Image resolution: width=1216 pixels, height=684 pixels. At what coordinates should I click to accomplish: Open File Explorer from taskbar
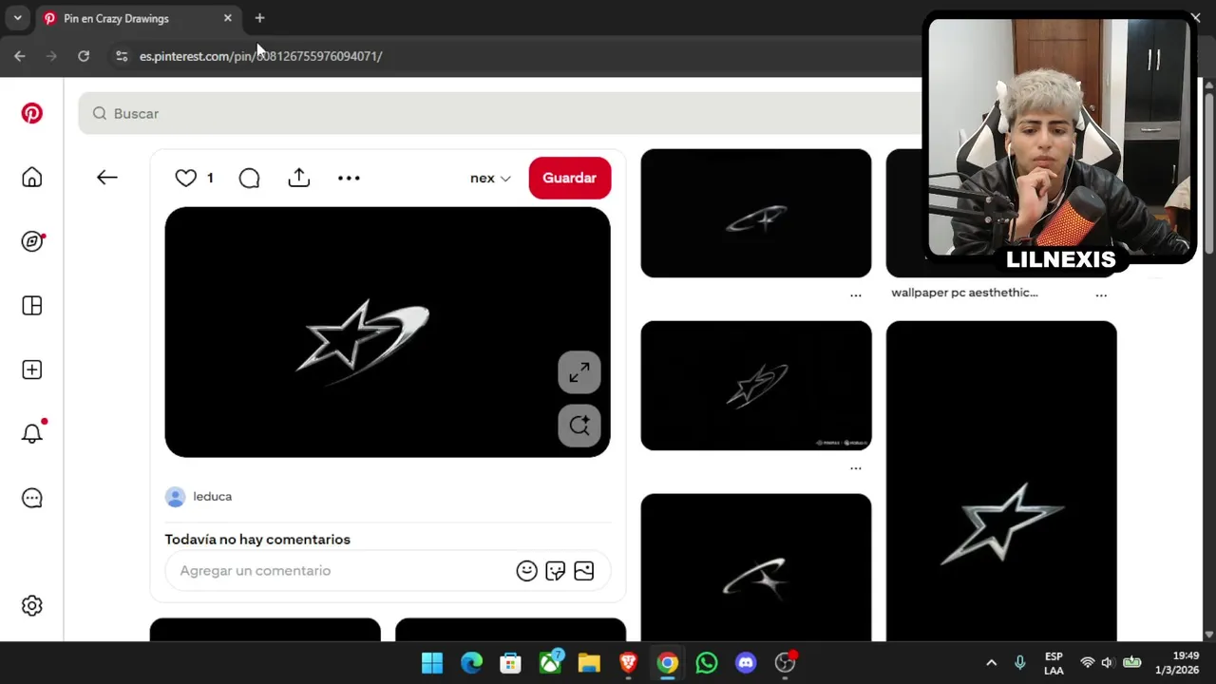pyautogui.click(x=589, y=663)
